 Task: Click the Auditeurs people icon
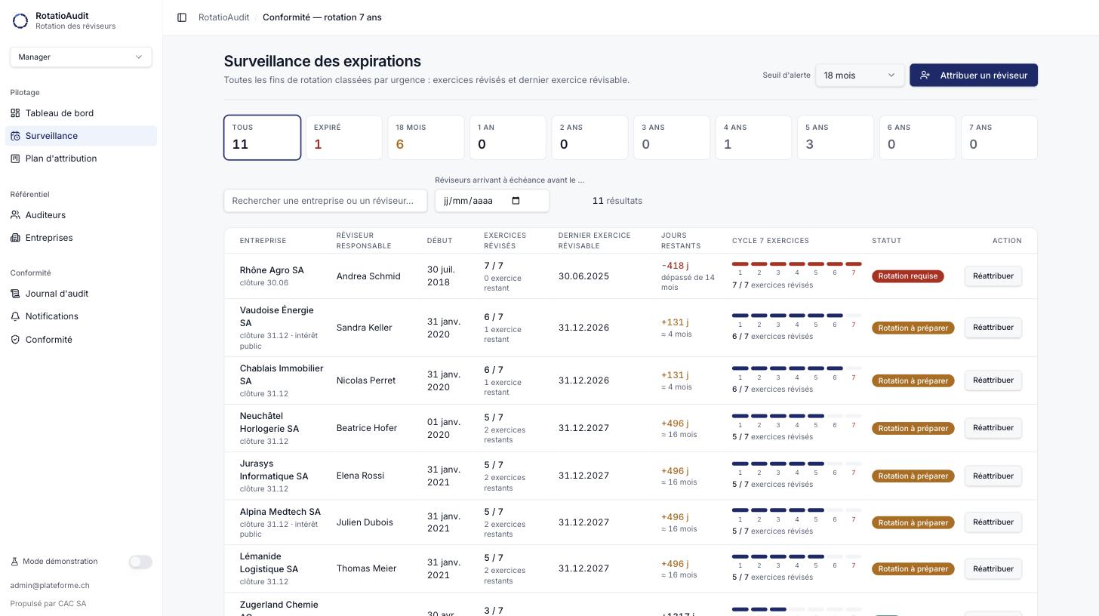click(x=15, y=215)
